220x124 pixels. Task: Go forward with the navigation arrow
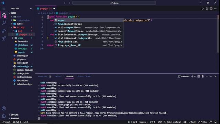click(69, 3)
